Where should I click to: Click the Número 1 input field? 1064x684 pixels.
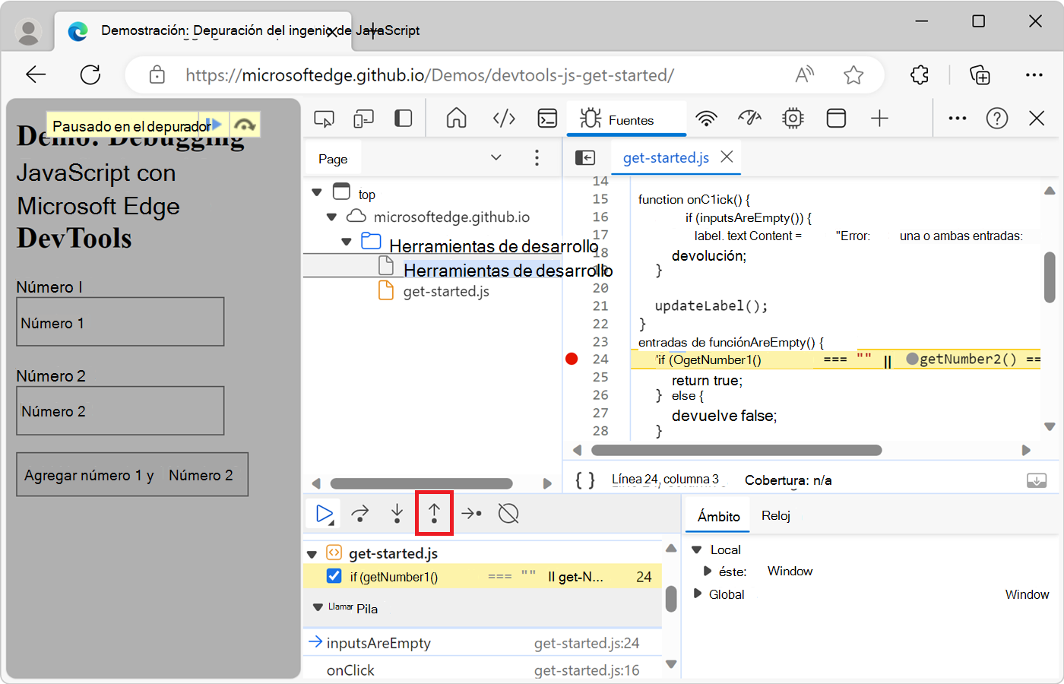(120, 322)
